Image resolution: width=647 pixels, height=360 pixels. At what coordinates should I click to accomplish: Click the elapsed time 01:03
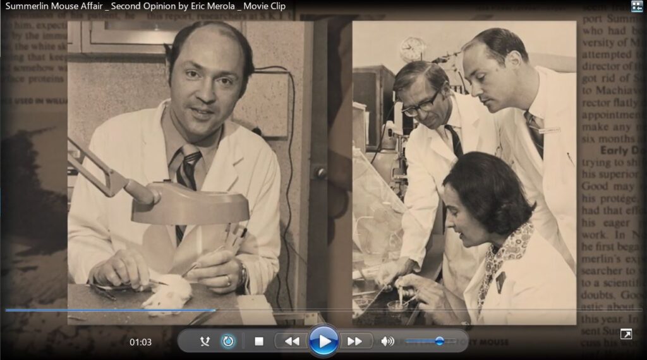pyautogui.click(x=140, y=342)
